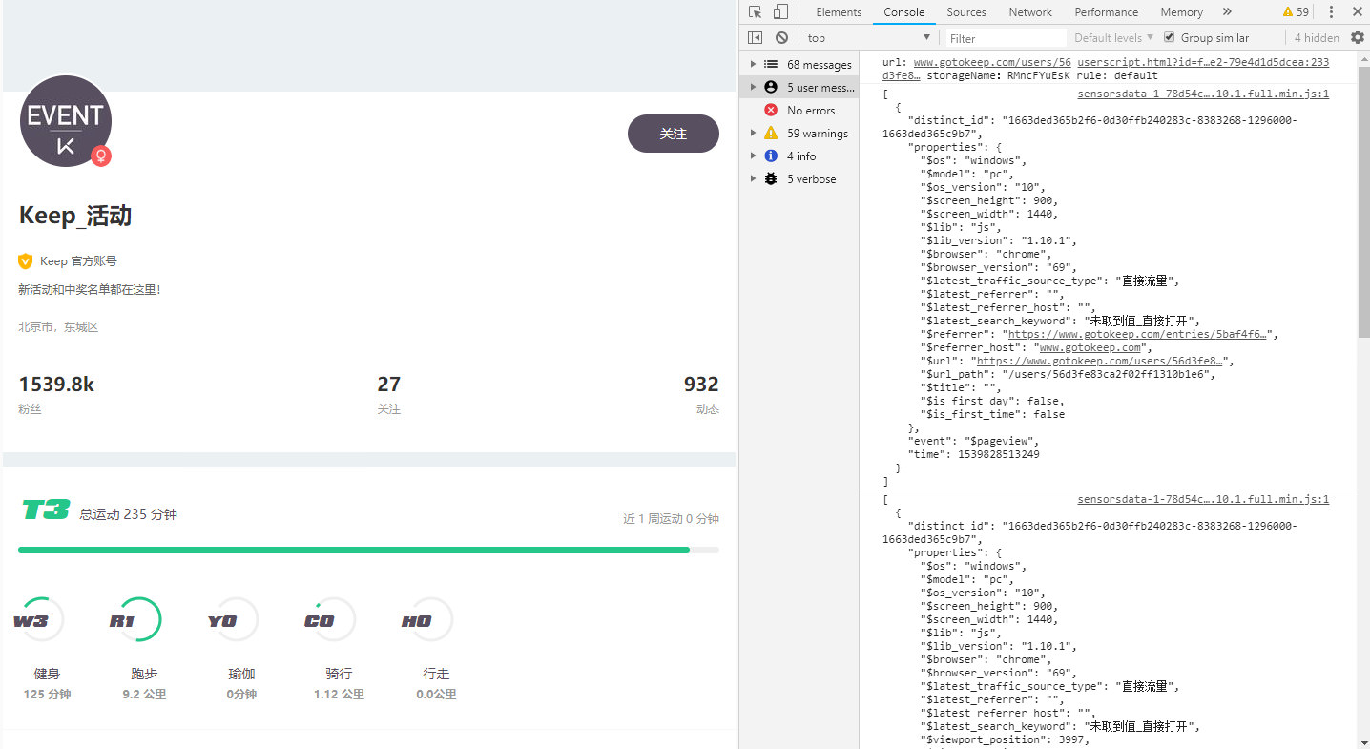Click the $referrer_host www.gotokeep.com link
This screenshot has width=1370, height=749.
click(1090, 348)
